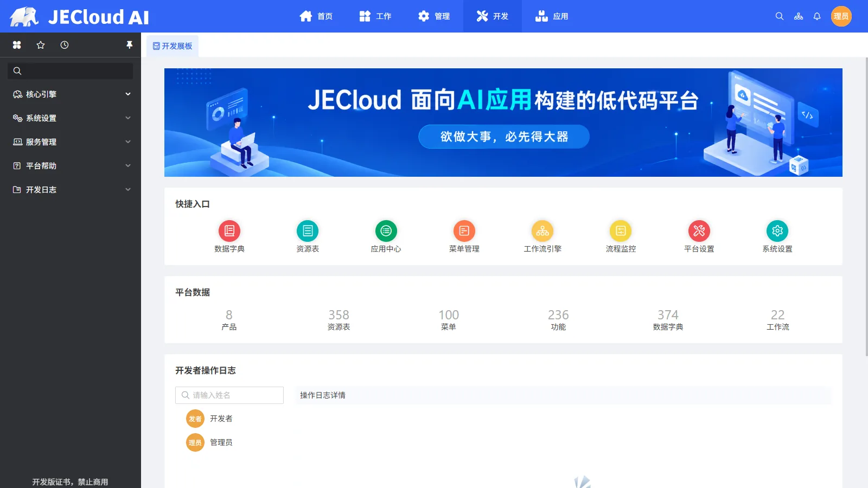
Task: Click the organization structure icon in the top bar
Action: (x=799, y=16)
